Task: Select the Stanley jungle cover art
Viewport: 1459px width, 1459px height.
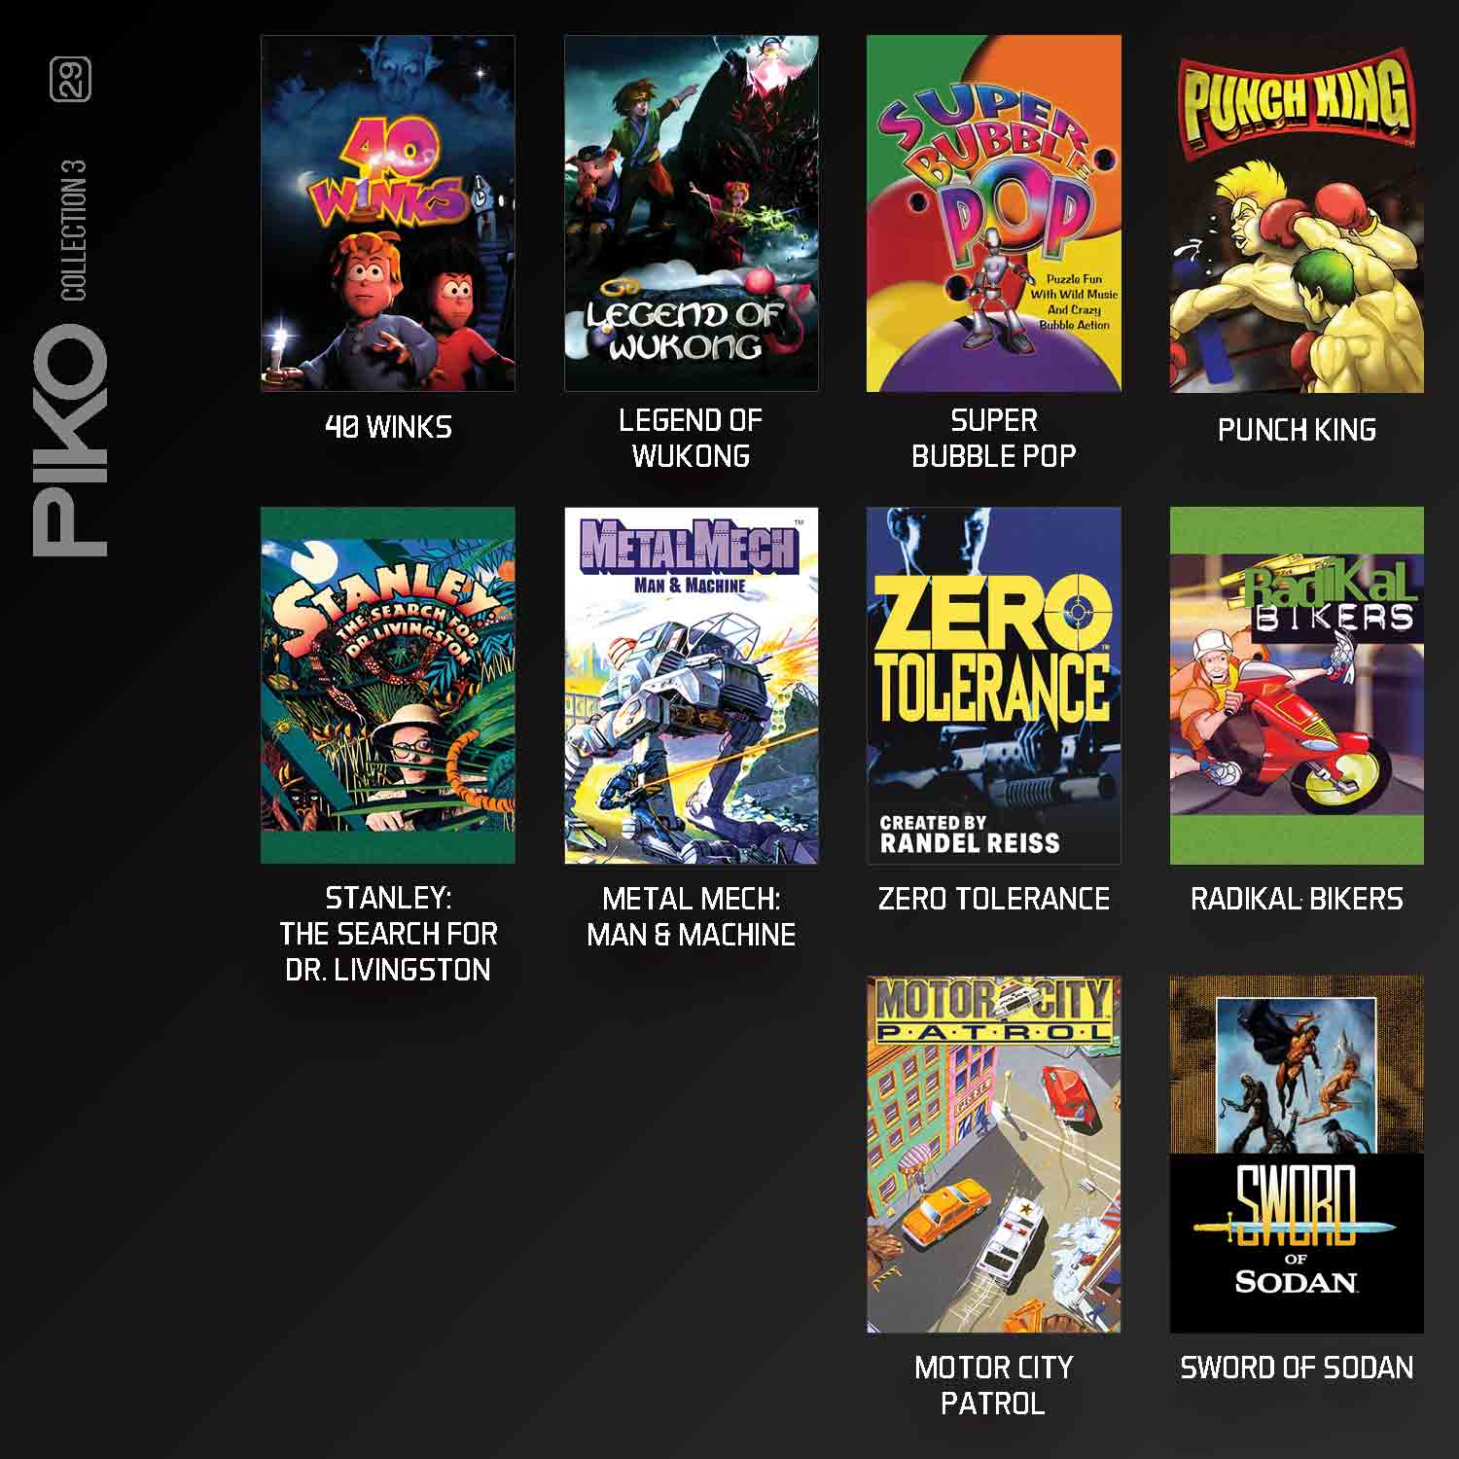Action: (x=388, y=685)
